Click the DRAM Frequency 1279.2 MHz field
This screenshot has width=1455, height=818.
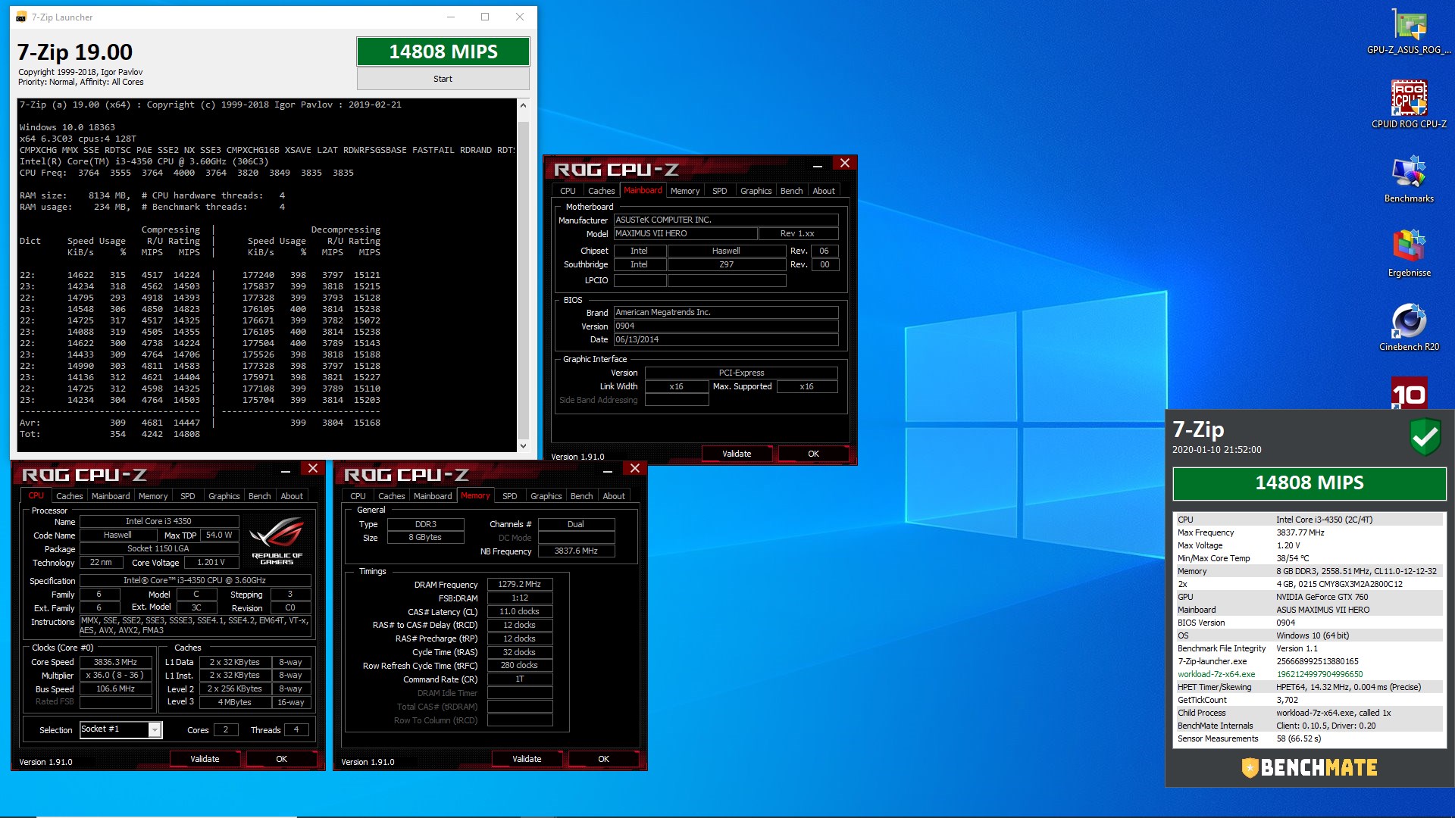[519, 585]
